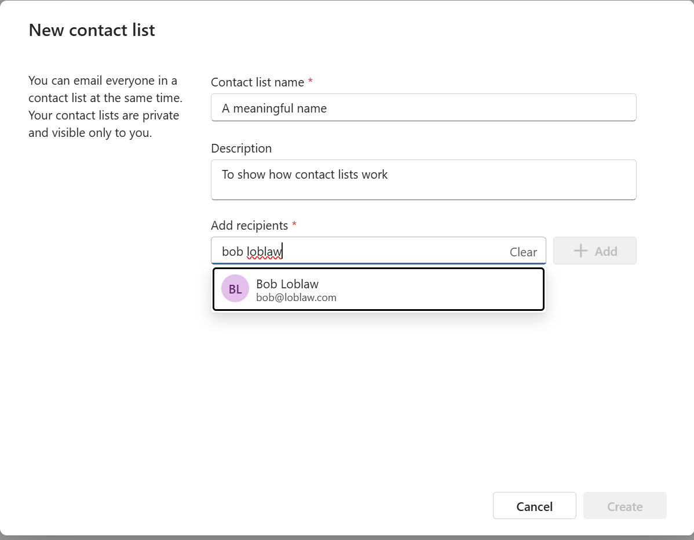Image resolution: width=694 pixels, height=540 pixels.
Task: Select the Bob Loblaw suggestion from the dropdown
Action: [378, 288]
